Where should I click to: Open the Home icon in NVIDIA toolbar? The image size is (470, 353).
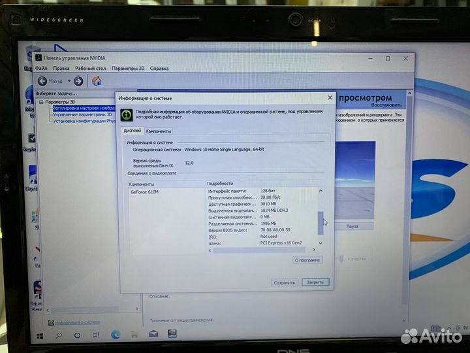click(x=97, y=81)
